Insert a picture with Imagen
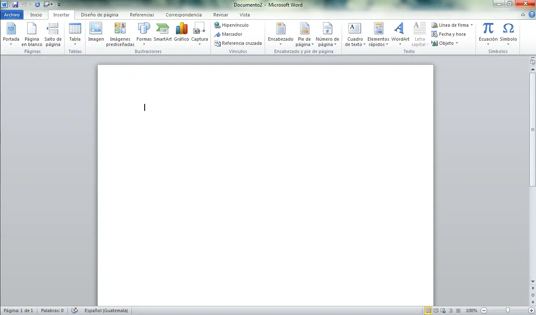The height and width of the screenshot is (315, 536). [96, 32]
